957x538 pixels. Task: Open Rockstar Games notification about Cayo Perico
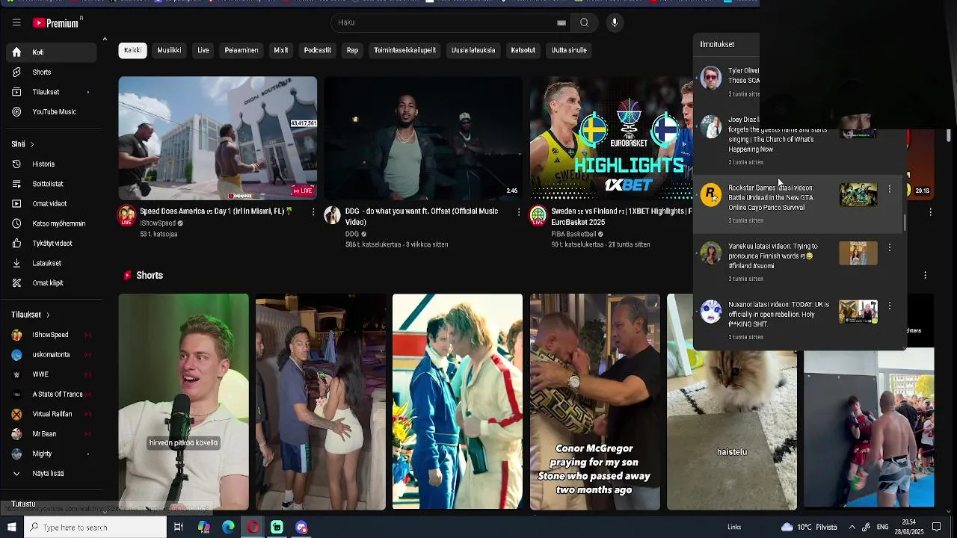pos(798,204)
